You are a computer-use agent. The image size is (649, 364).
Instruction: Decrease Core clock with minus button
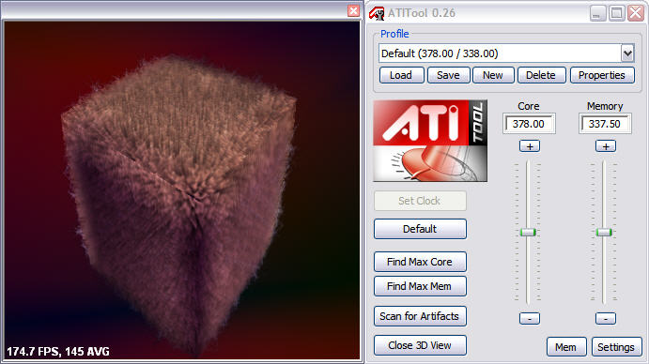coord(530,319)
